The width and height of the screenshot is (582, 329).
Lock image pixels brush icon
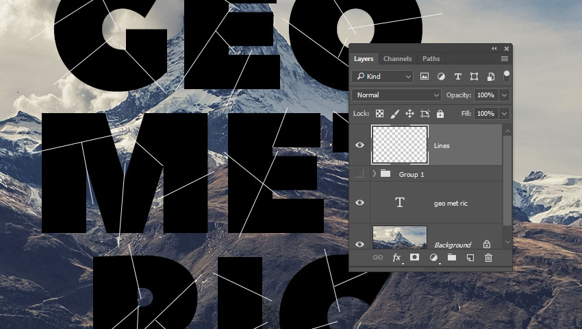pyautogui.click(x=395, y=113)
